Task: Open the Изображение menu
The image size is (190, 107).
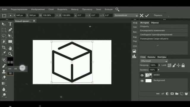Action: point(38,9)
